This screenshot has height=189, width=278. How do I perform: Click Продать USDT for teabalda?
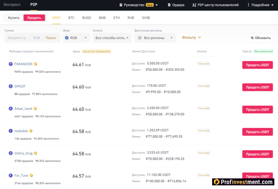(258, 132)
